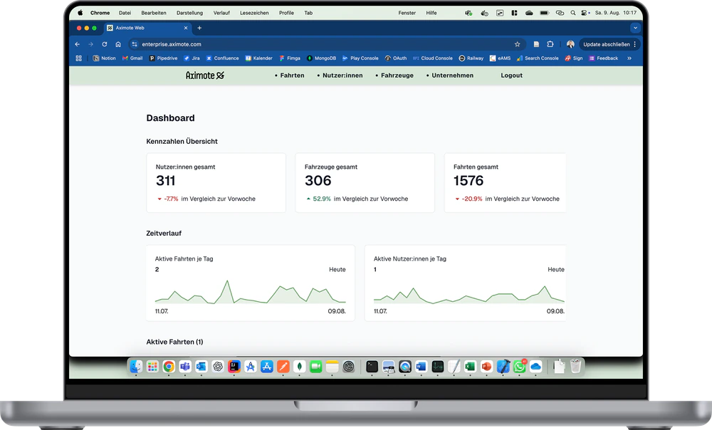Click the WhatsApp icon in the Dock
712x430 pixels.
click(518, 367)
